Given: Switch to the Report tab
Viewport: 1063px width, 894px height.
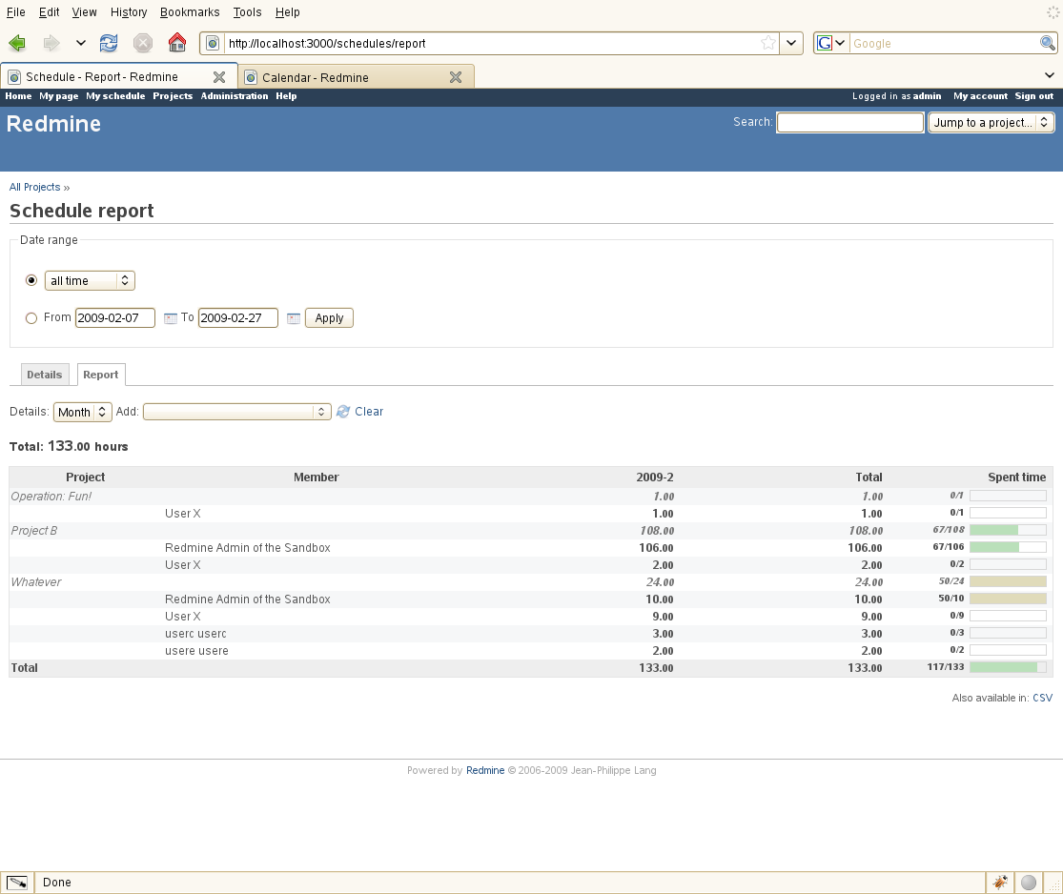Looking at the screenshot, I should tap(101, 375).
